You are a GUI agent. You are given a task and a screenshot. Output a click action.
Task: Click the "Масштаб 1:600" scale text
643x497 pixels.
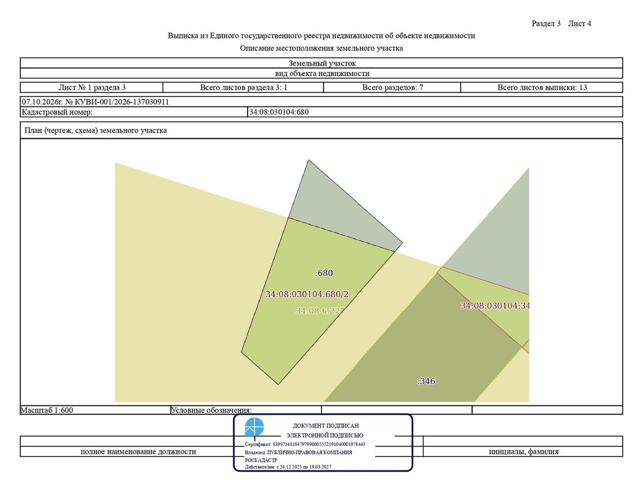[47, 411]
